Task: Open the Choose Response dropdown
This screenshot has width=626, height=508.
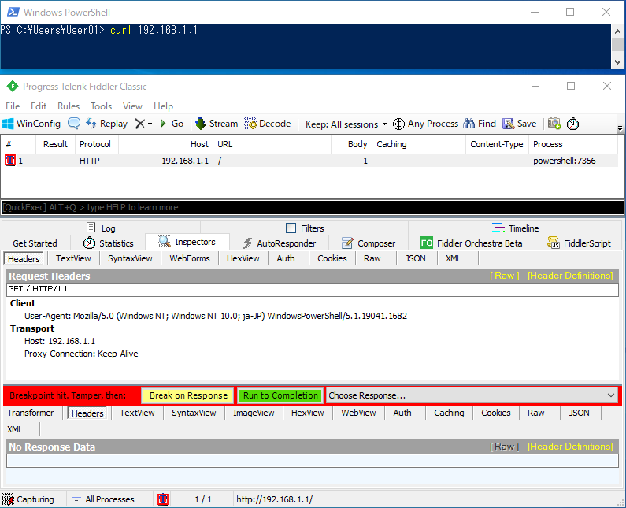Action: 472,395
